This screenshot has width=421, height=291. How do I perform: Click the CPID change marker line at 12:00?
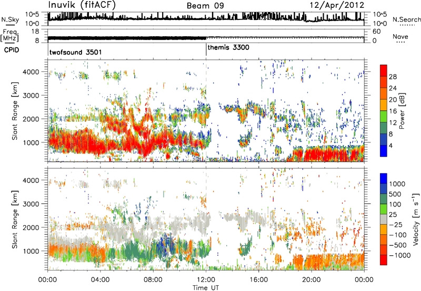point(206,49)
